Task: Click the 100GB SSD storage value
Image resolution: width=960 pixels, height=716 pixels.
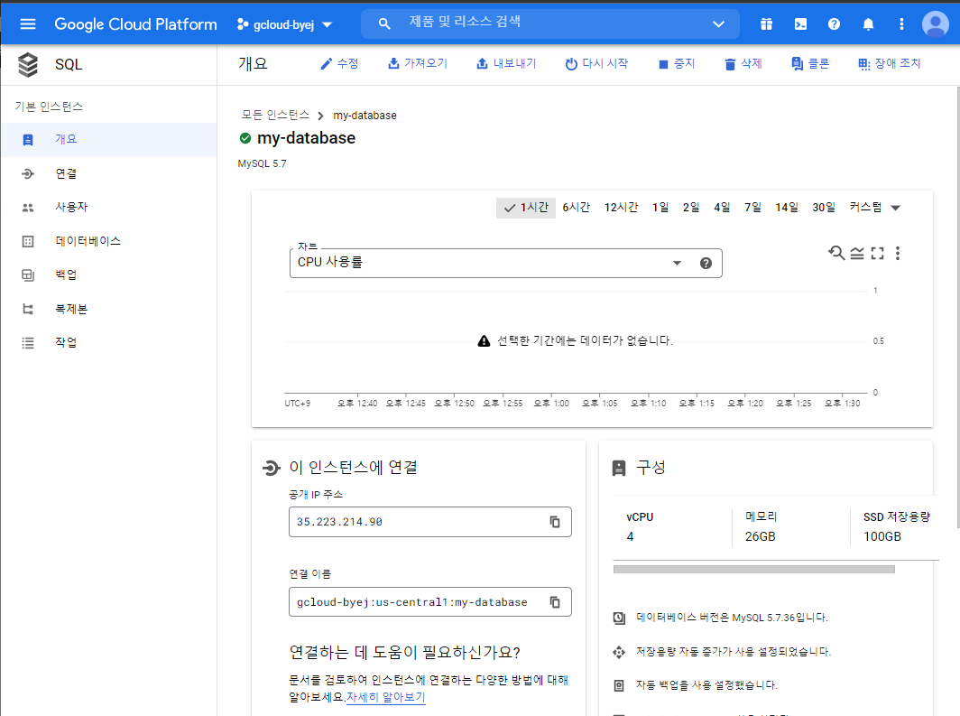Action: point(882,536)
